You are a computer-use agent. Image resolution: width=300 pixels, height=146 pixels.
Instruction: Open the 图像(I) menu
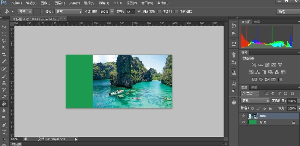46,3
